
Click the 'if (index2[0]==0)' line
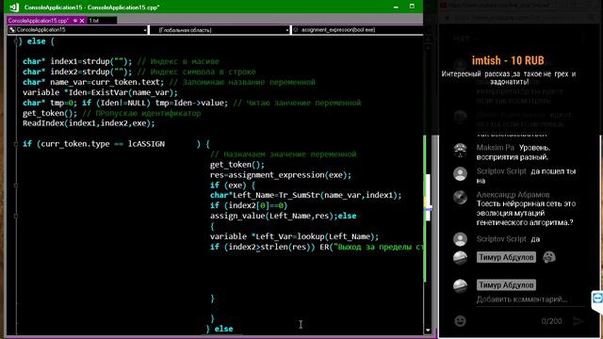click(x=249, y=205)
